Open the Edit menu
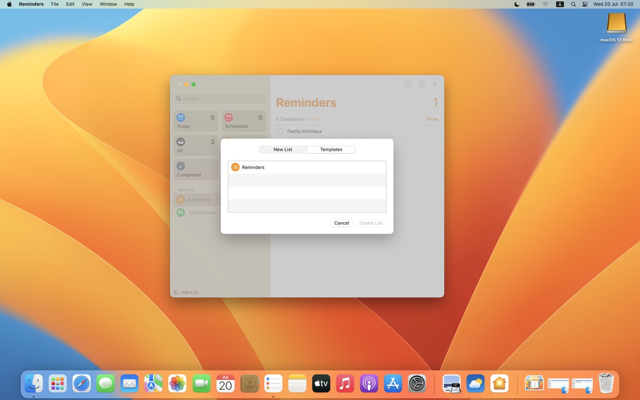The image size is (640, 400). [x=70, y=4]
